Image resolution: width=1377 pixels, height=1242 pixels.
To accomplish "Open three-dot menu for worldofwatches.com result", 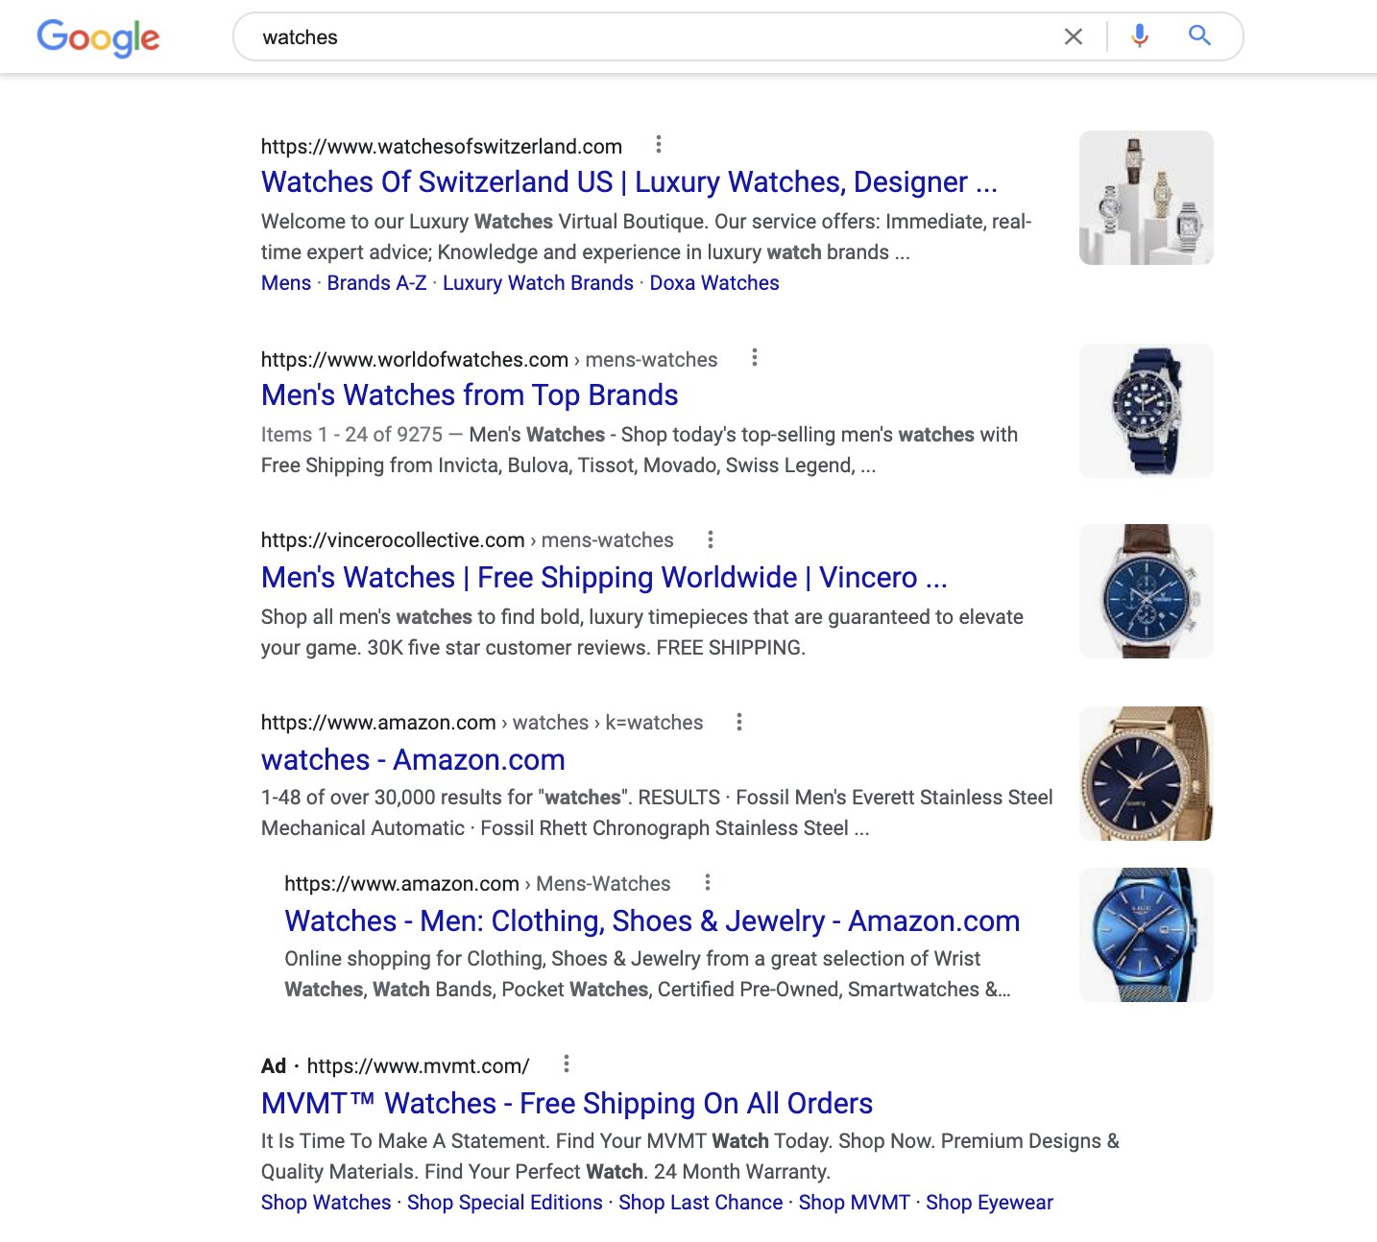I will (x=755, y=358).
